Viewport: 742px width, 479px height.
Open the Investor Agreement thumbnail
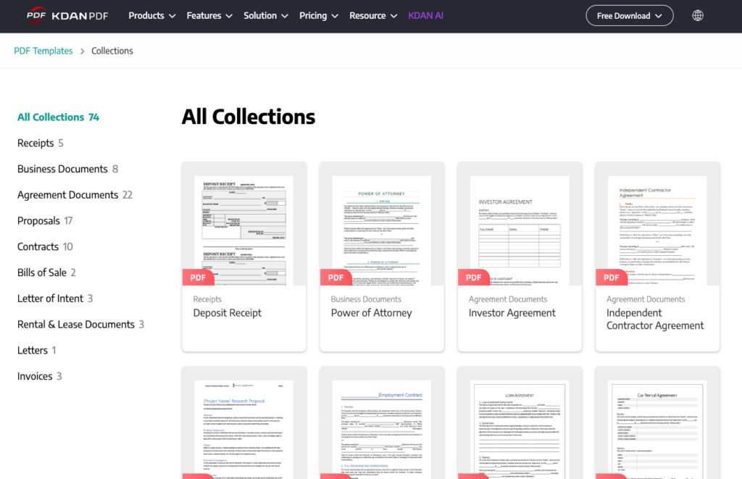[x=519, y=230]
